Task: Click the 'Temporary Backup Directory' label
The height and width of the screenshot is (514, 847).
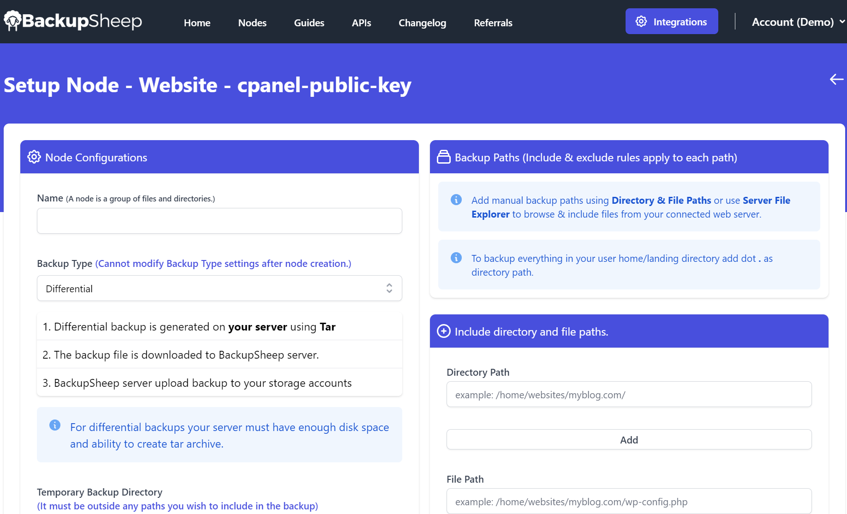Action: point(100,492)
